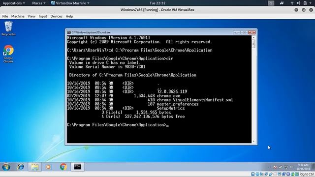315x177 pixels.
Task: Click the VirtualBox display status indicator
Action: click(x=279, y=174)
